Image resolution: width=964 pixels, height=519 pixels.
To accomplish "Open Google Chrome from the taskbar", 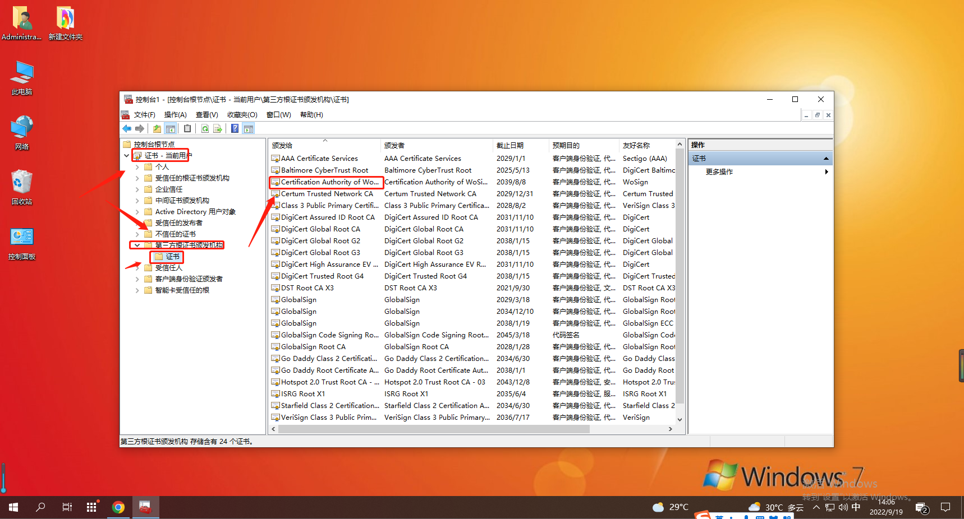I will point(118,507).
